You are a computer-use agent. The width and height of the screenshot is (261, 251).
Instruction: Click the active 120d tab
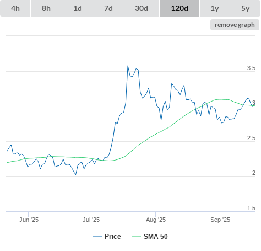[x=180, y=8]
